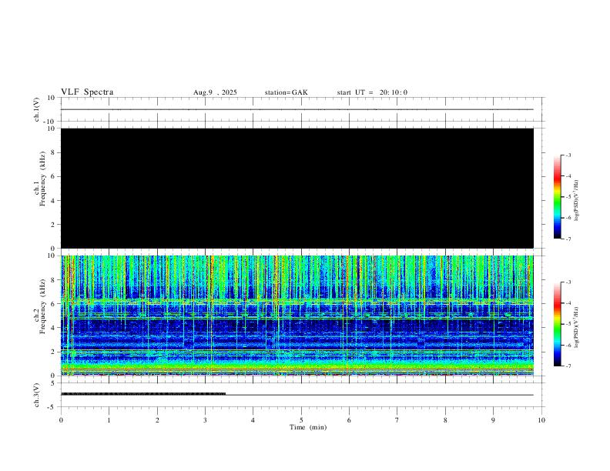Click the black ch.1 spectrogram panel
The height and width of the screenshot is (471, 610).
[297, 189]
